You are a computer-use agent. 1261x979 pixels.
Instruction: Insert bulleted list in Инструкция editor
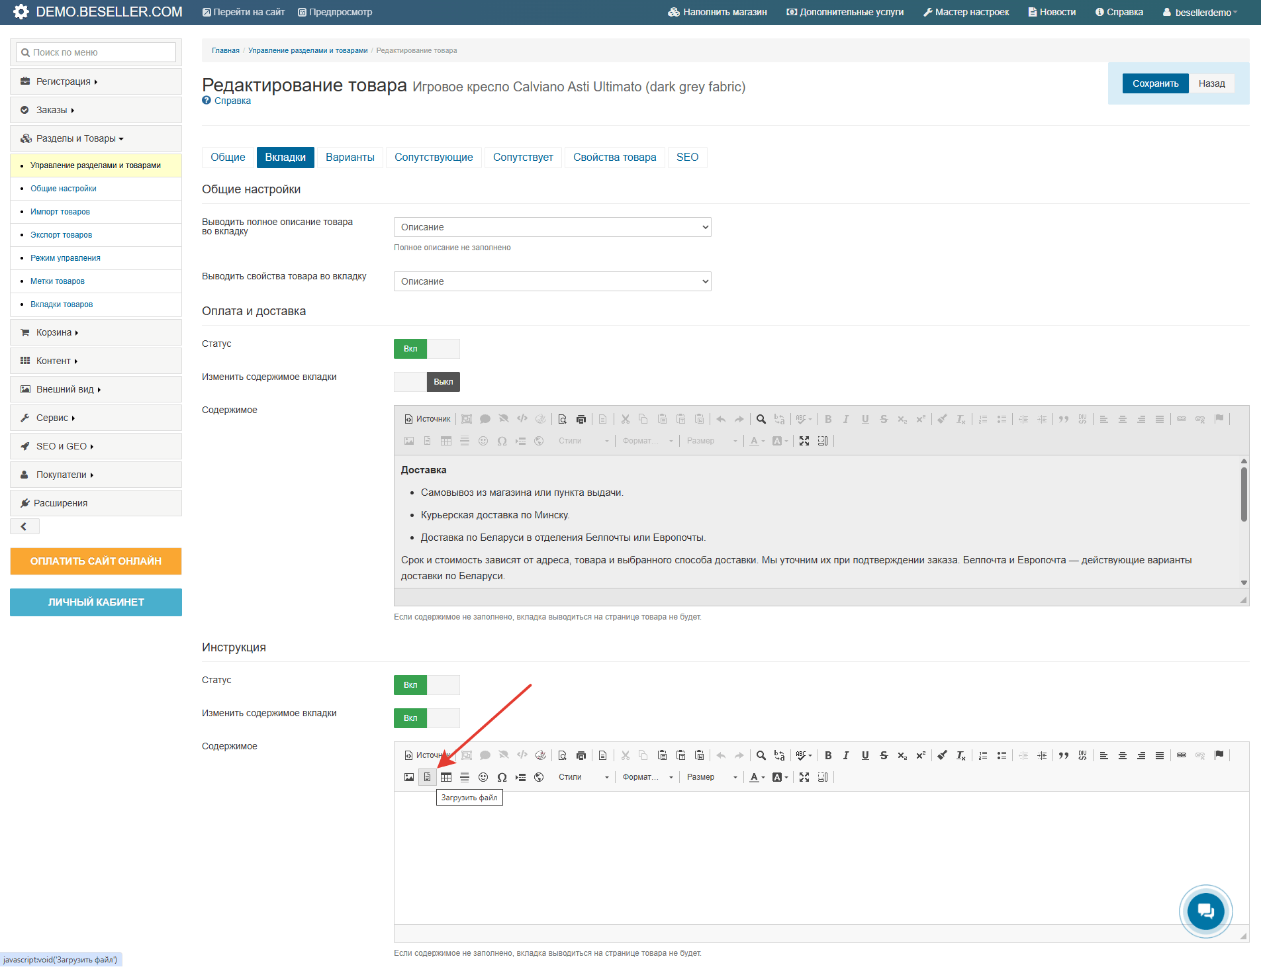coord(1002,755)
